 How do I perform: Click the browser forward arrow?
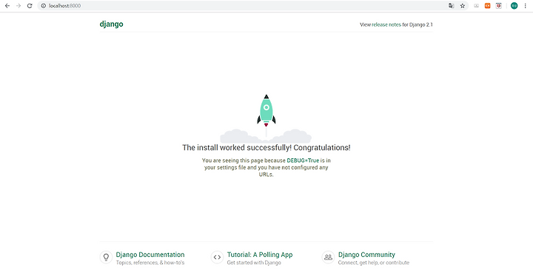[19, 6]
